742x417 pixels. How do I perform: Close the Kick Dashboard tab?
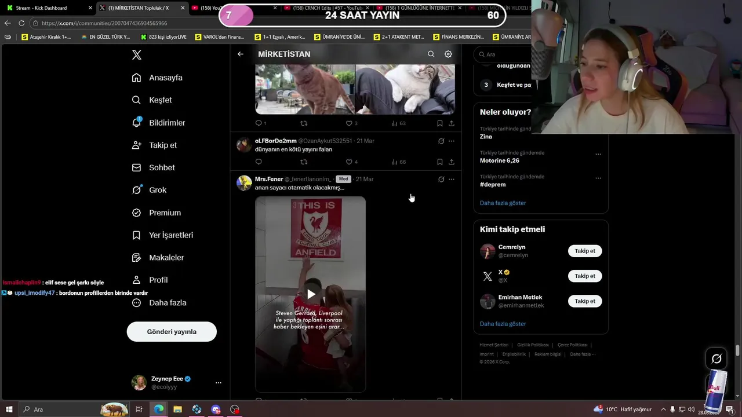coord(90,8)
